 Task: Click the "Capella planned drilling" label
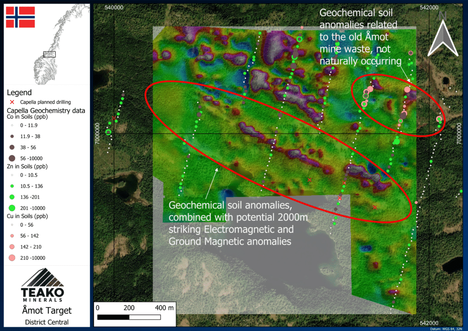tap(45, 102)
